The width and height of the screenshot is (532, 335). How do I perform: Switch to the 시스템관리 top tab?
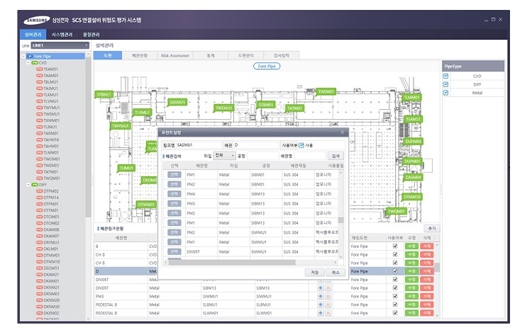[62, 35]
